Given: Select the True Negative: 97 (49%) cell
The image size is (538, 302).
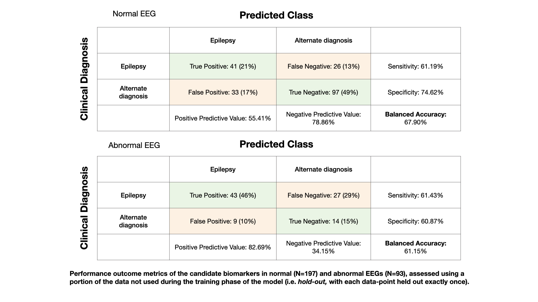Looking at the screenshot, I should [x=323, y=92].
